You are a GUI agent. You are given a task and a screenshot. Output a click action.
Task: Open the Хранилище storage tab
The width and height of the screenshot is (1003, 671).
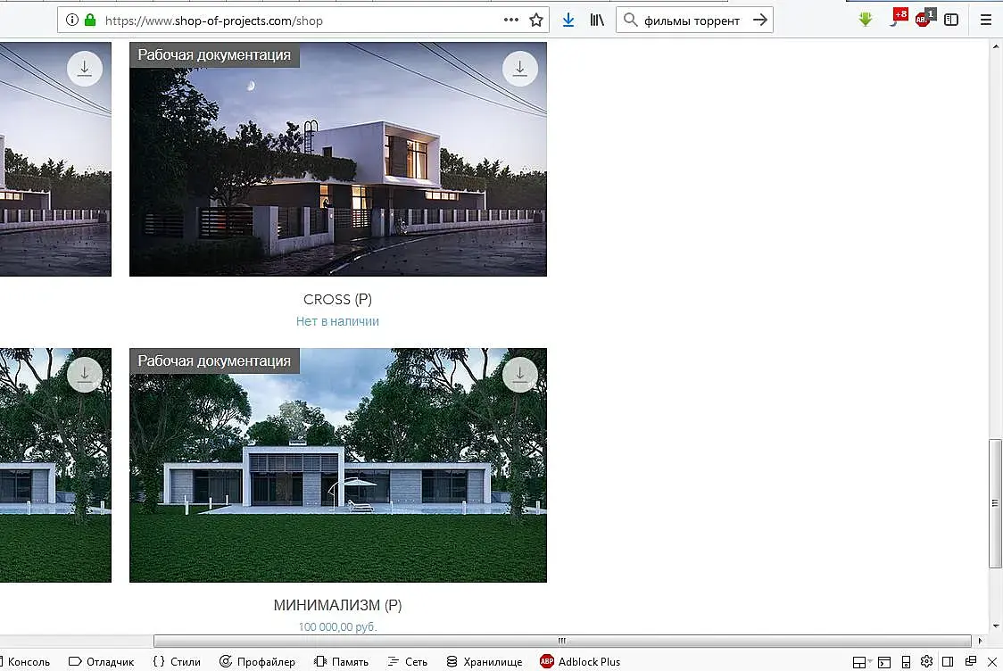[x=485, y=661]
